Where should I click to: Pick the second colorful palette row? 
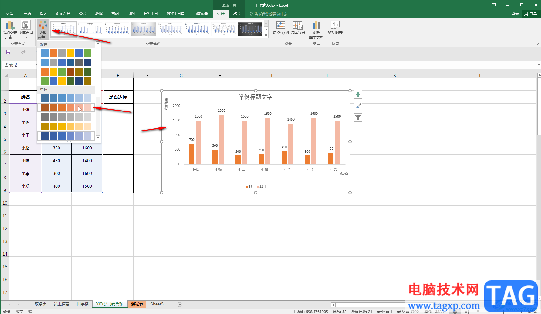[x=66, y=62]
